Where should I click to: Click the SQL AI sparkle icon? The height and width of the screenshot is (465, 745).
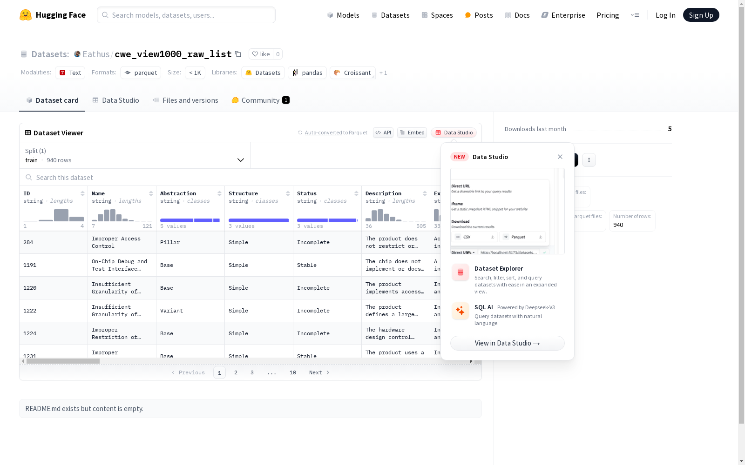460,311
